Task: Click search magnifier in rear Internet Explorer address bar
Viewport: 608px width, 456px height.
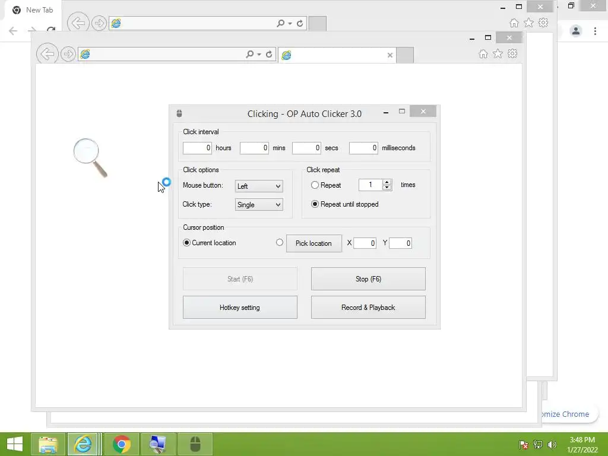Action: [x=281, y=23]
